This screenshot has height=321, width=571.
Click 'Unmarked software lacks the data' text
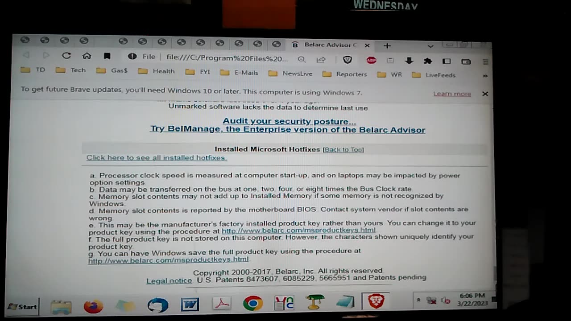point(268,107)
